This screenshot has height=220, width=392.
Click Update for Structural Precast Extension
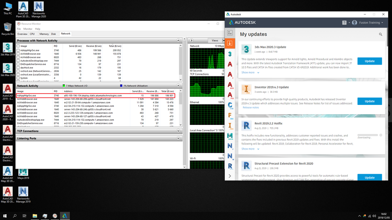[370, 177]
